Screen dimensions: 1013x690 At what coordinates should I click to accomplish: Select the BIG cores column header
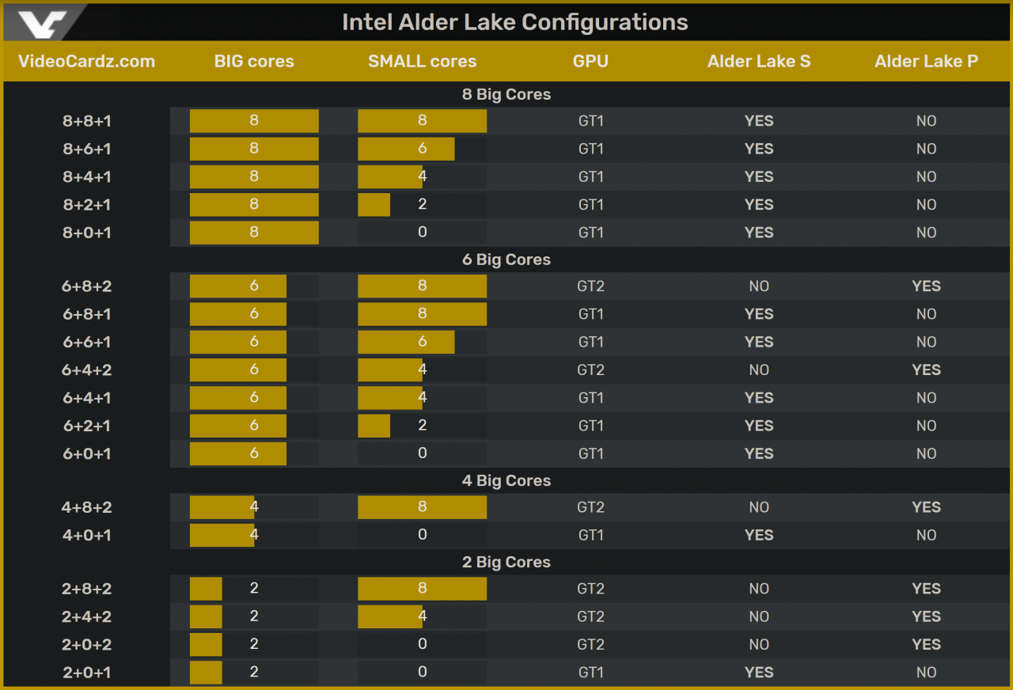[254, 61]
